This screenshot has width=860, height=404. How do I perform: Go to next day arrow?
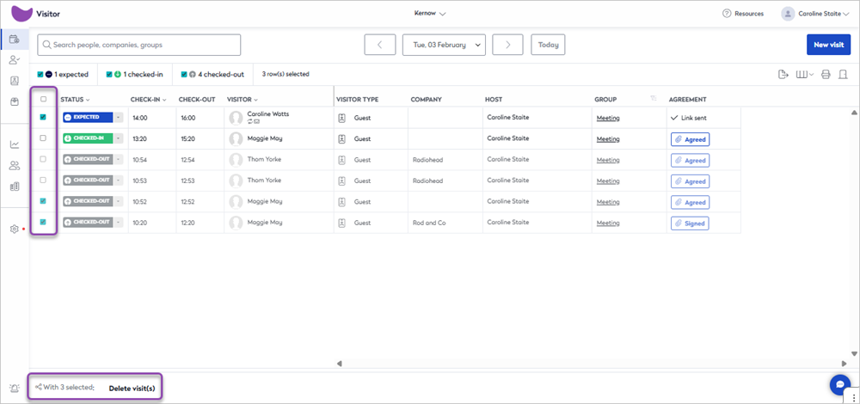pyautogui.click(x=507, y=45)
